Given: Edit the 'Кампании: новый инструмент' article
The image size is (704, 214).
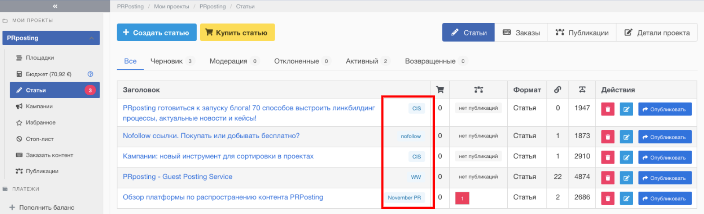Looking at the screenshot, I should point(626,157).
